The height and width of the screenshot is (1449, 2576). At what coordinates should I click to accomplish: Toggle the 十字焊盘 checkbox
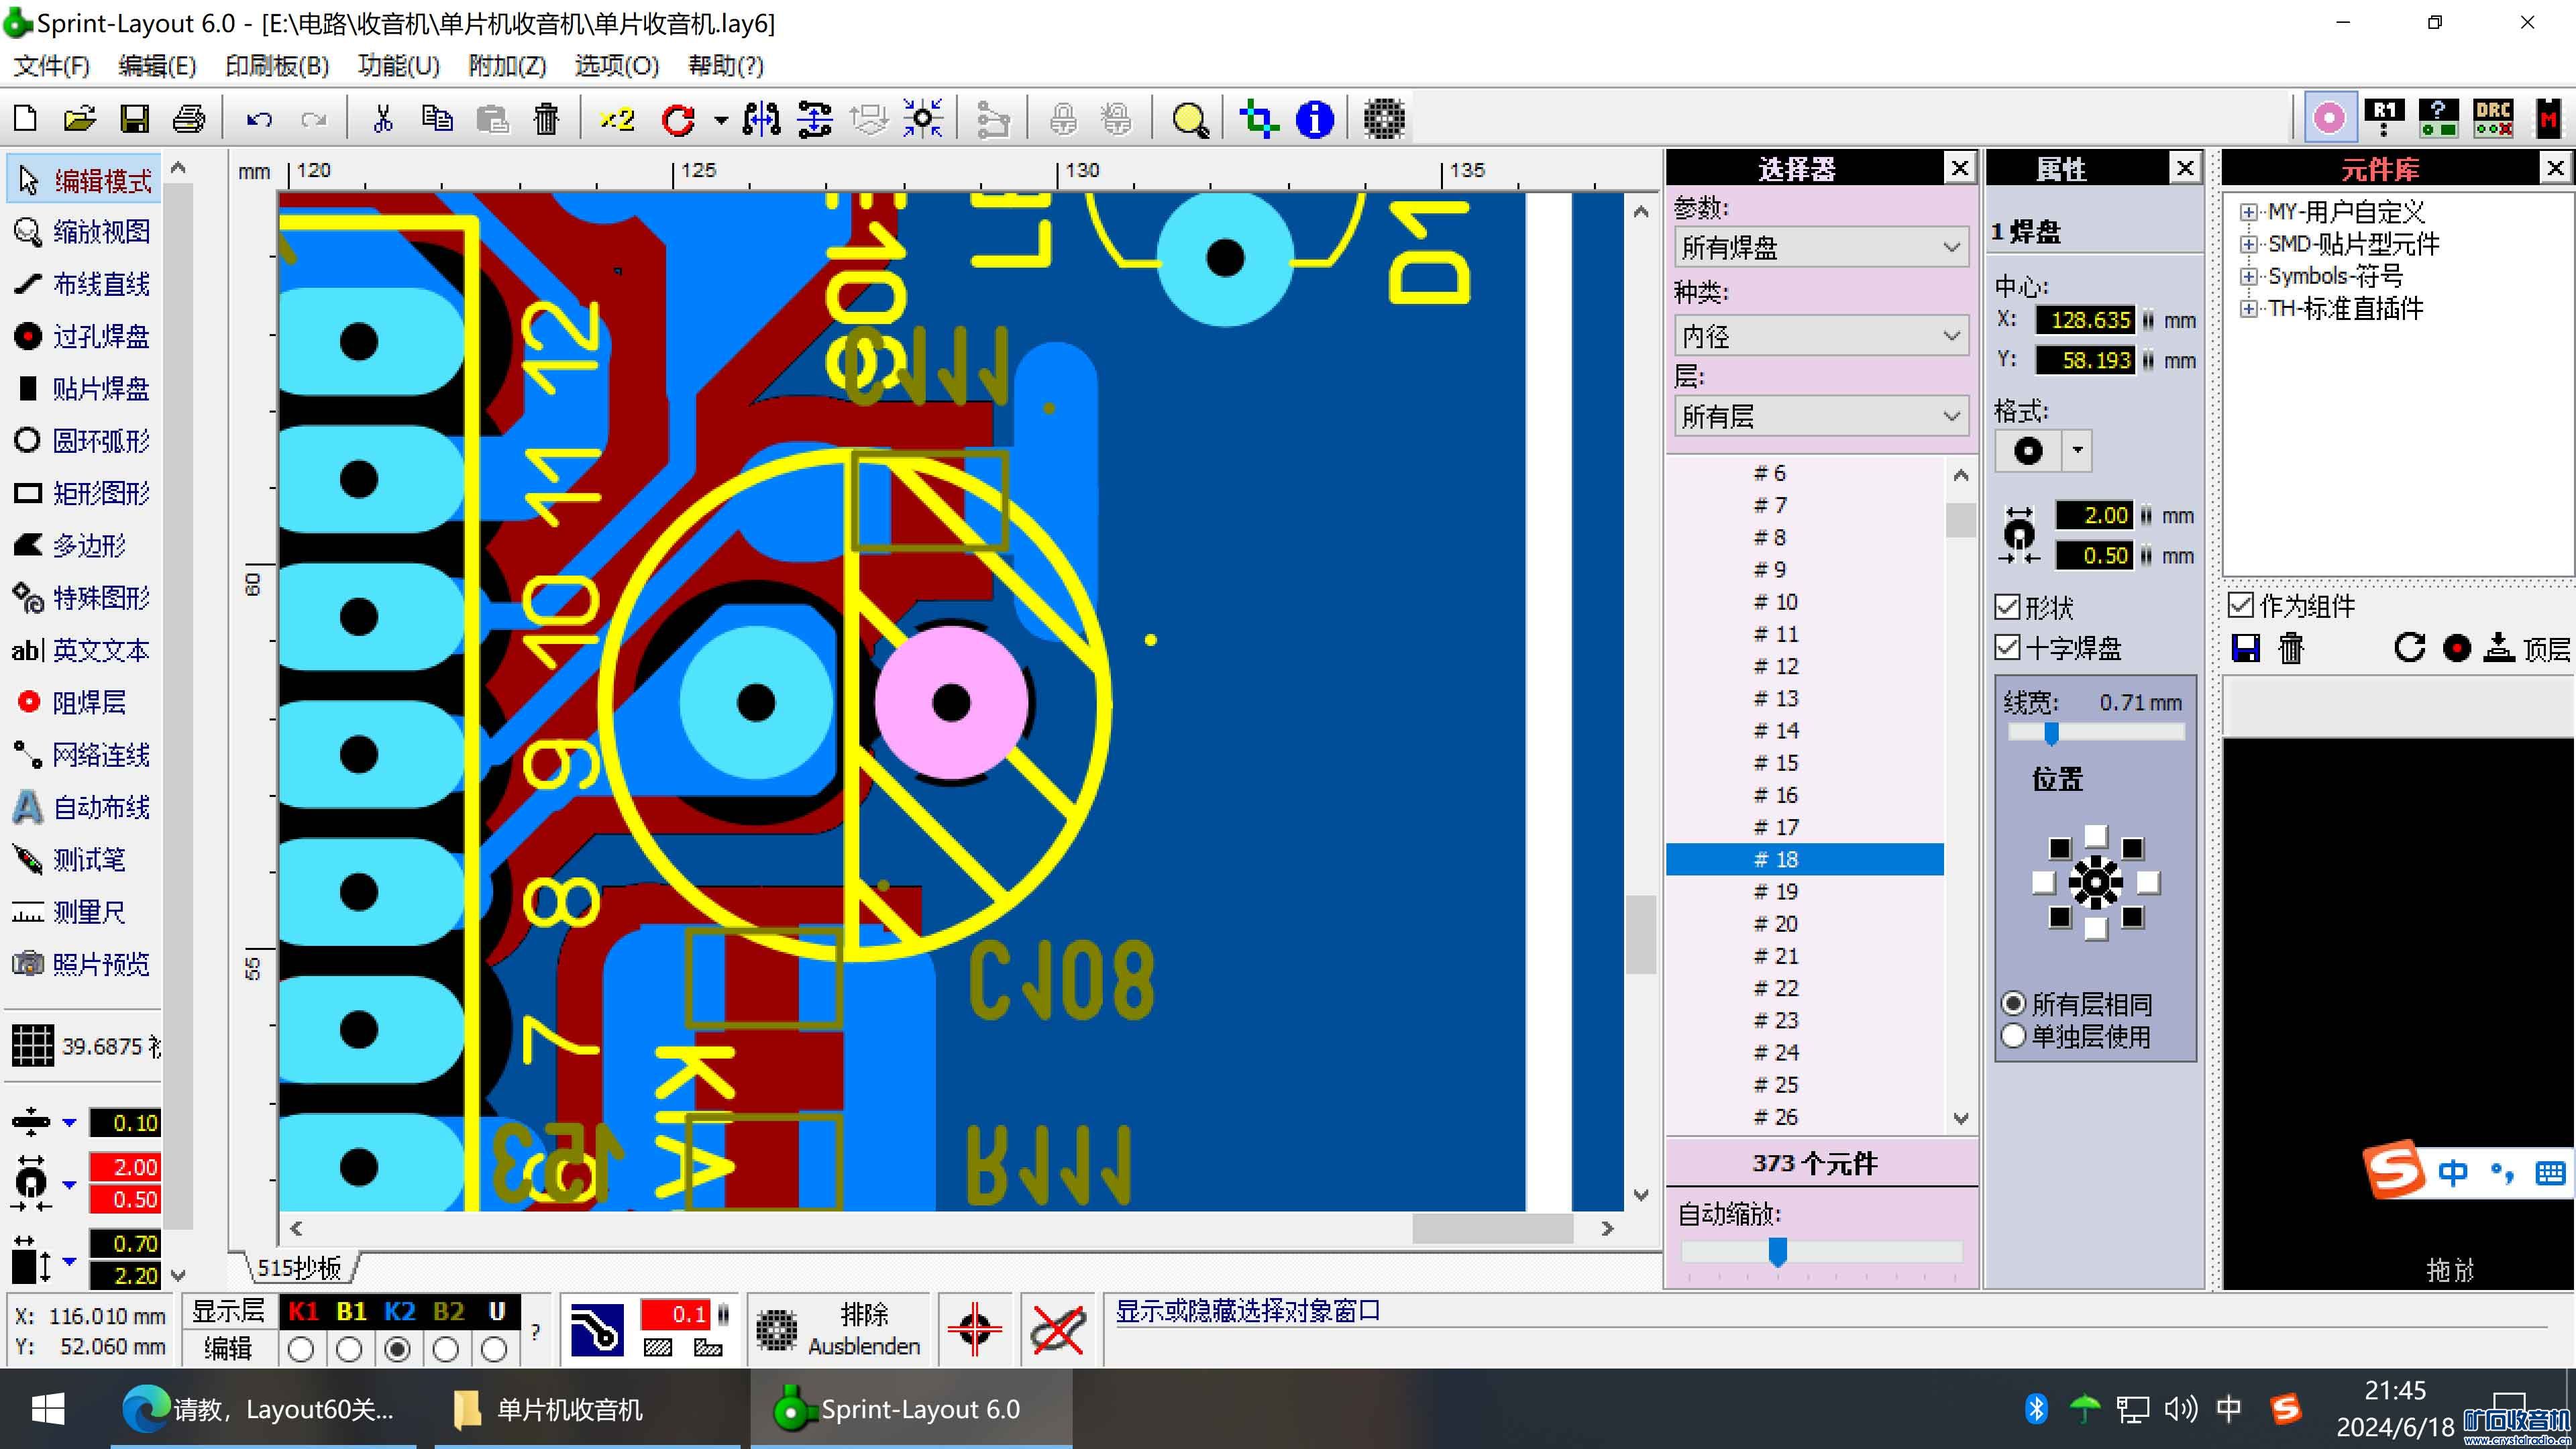click(x=2007, y=647)
